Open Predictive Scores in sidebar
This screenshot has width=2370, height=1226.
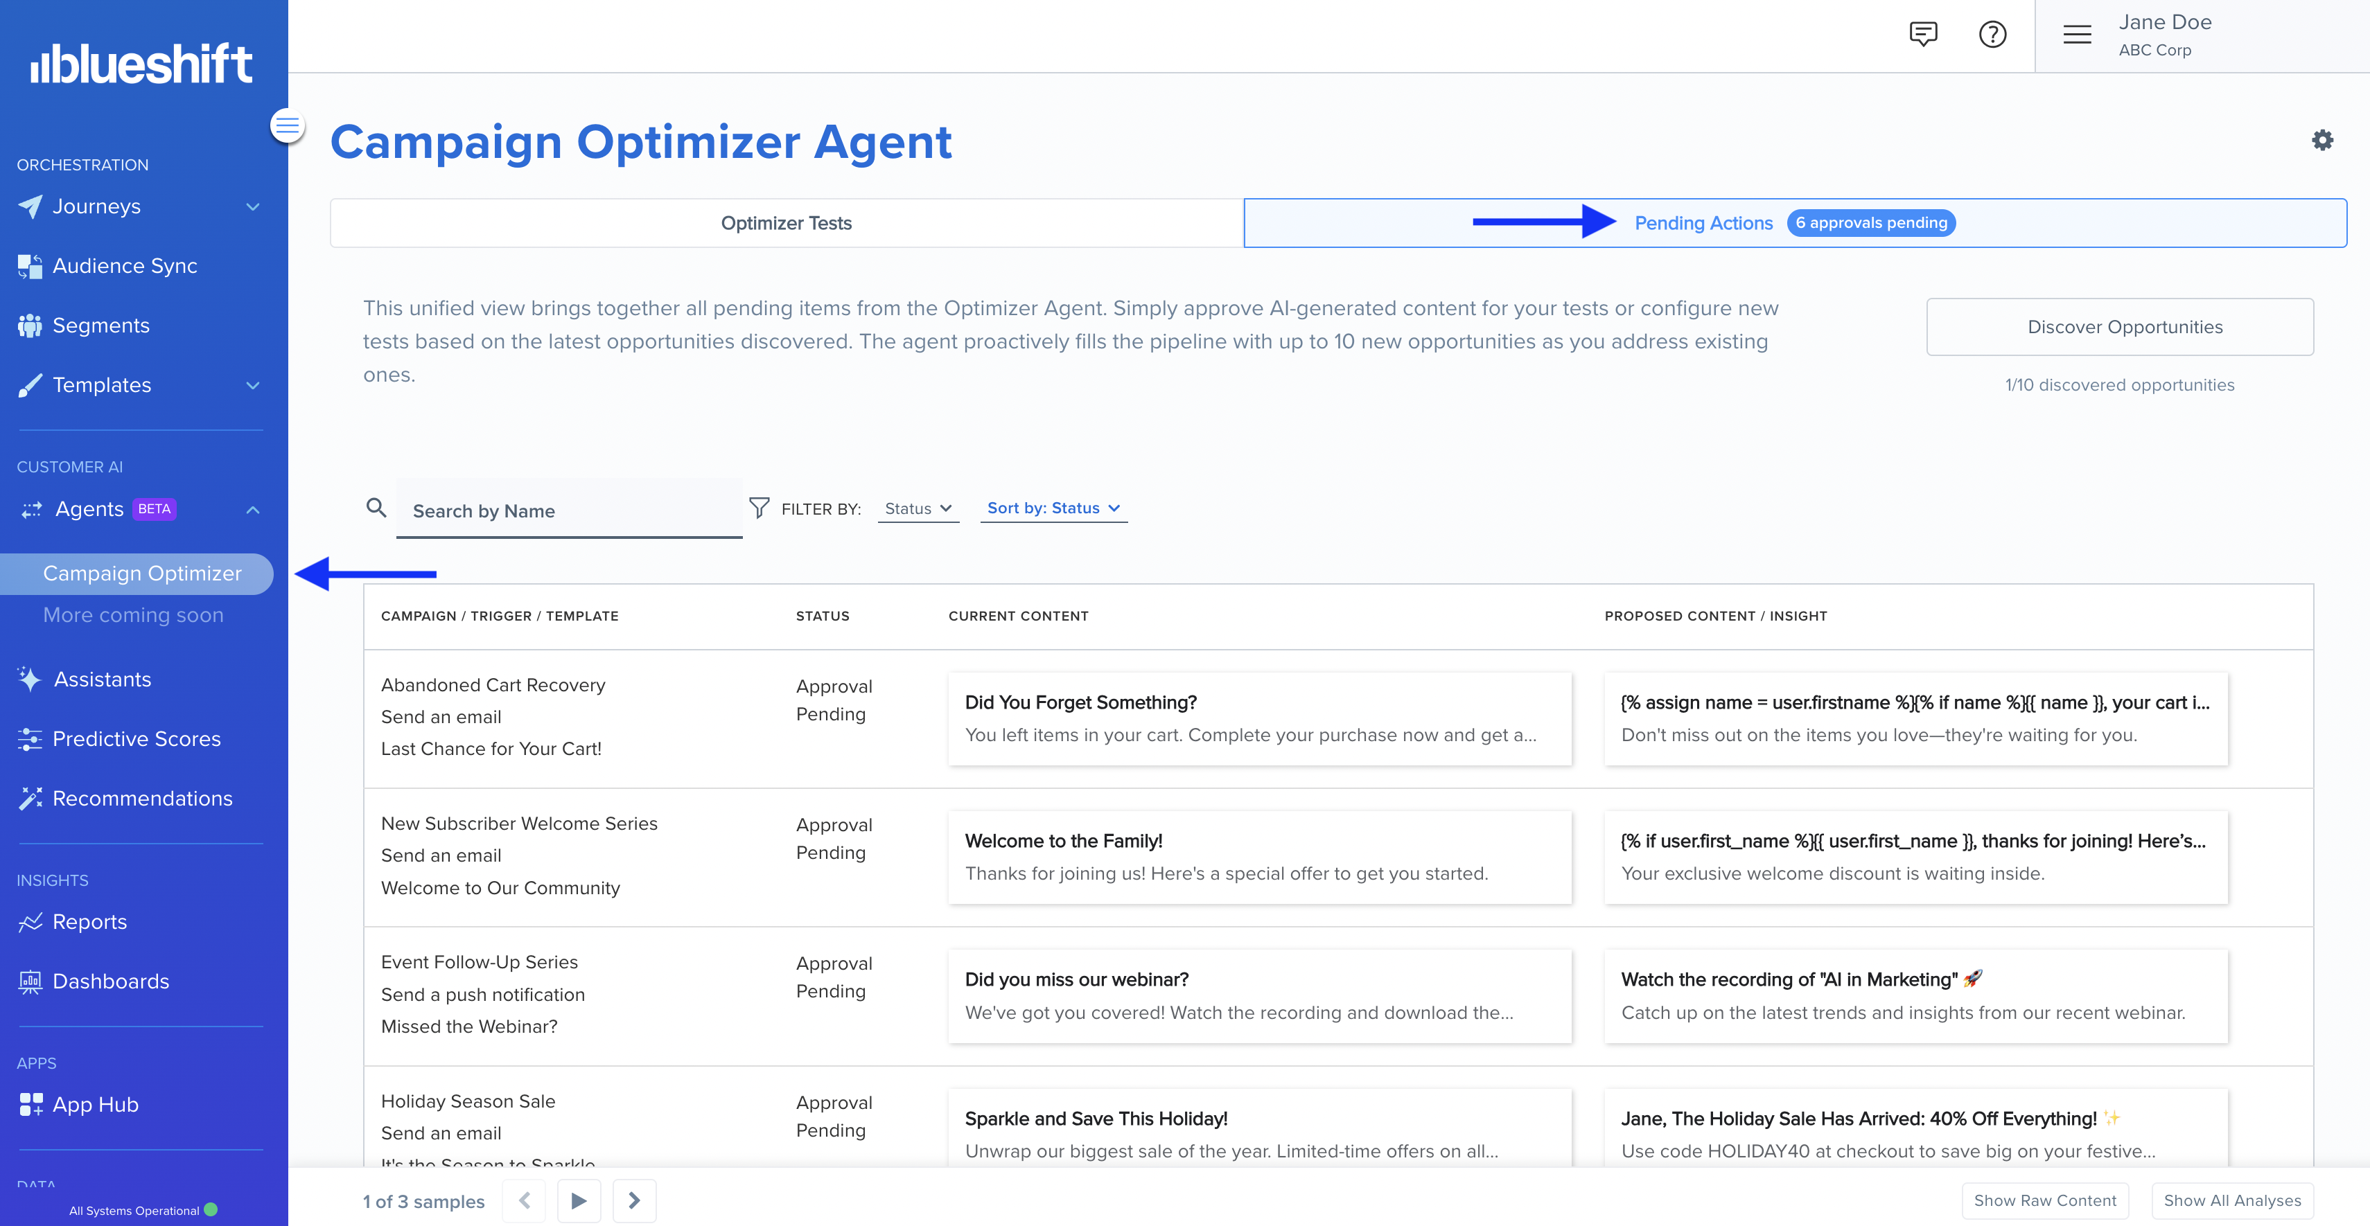pos(136,738)
